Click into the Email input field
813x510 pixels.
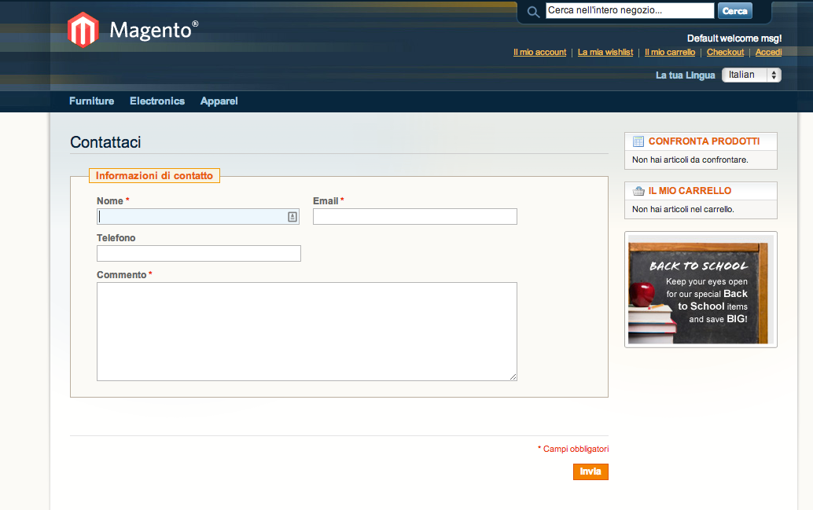[x=415, y=217]
